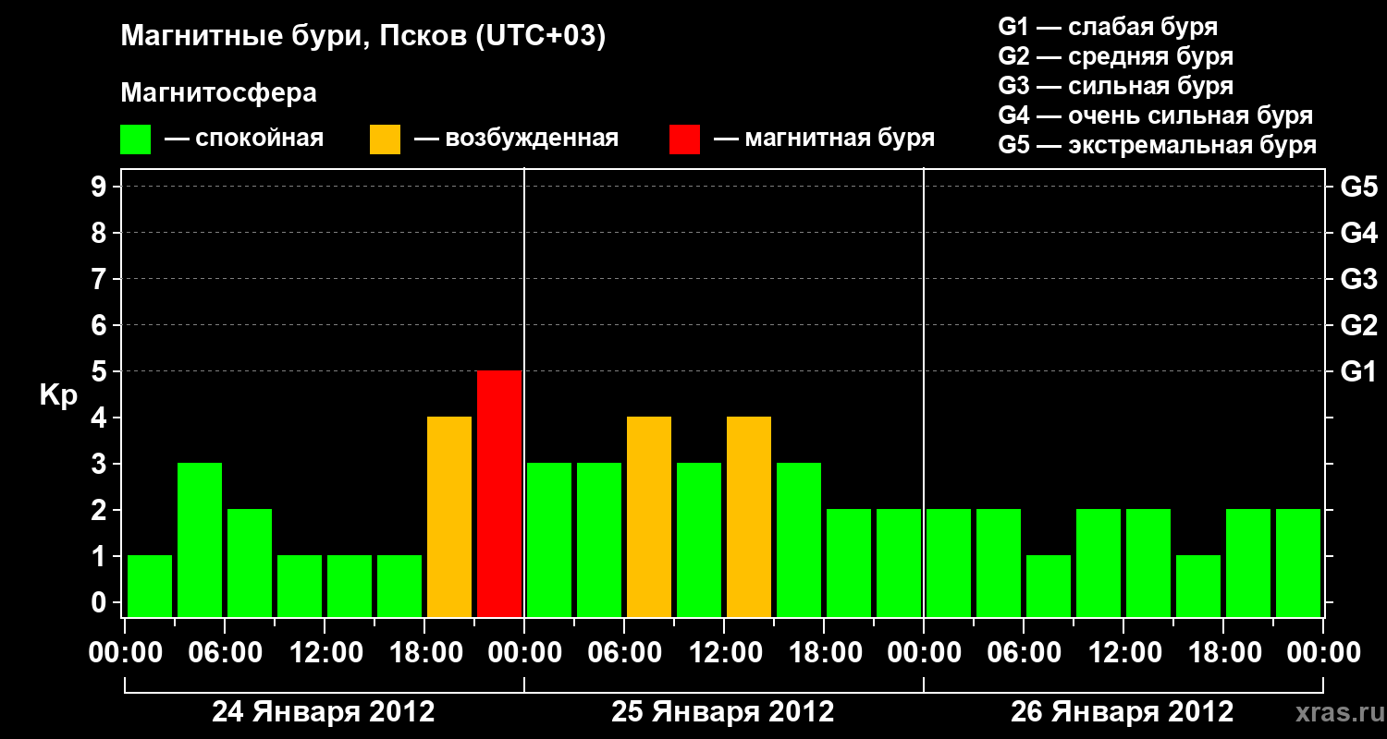This screenshot has height=739, width=1387.
Task: Click the red 'магнитная буря' legend swatch
Action: pyautogui.click(x=684, y=139)
